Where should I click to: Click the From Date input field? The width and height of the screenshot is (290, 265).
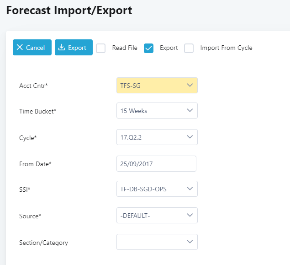point(156,163)
